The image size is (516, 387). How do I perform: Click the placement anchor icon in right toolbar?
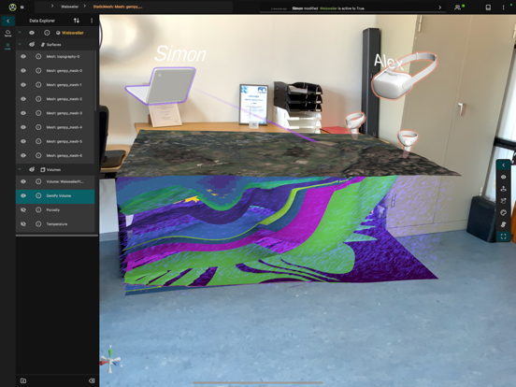pyautogui.click(x=503, y=189)
